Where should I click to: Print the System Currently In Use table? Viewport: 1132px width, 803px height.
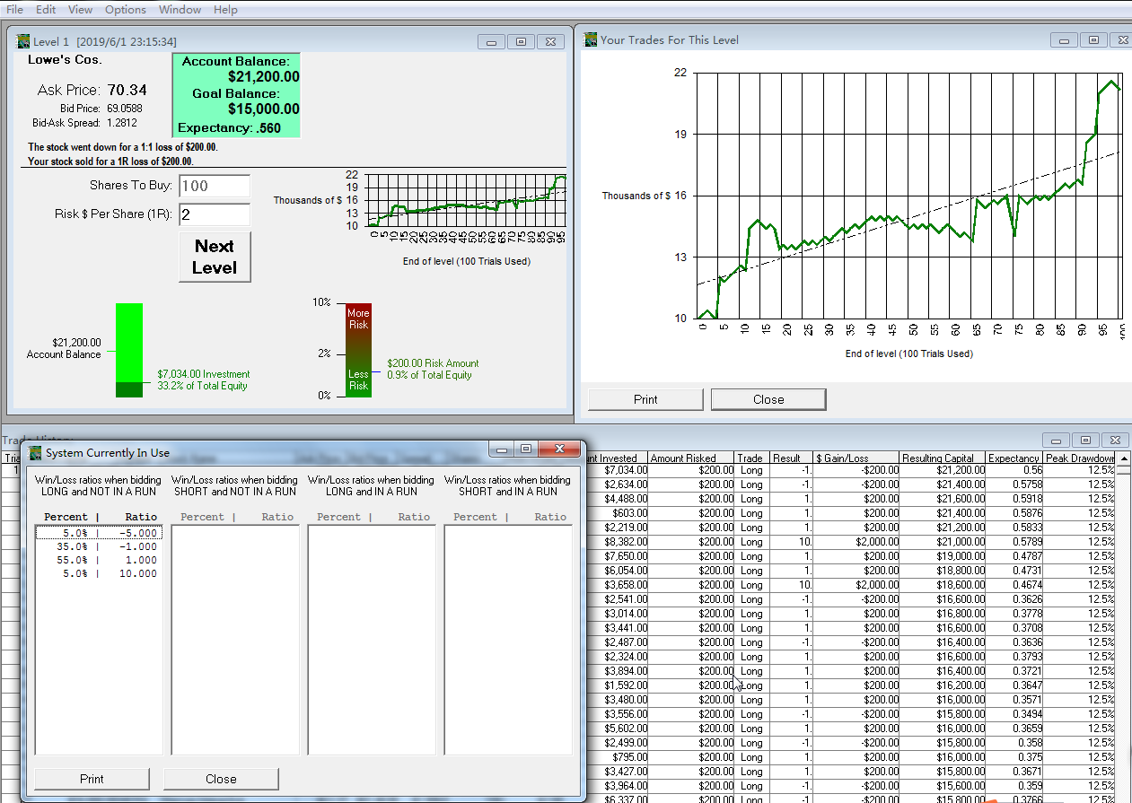tap(92, 779)
